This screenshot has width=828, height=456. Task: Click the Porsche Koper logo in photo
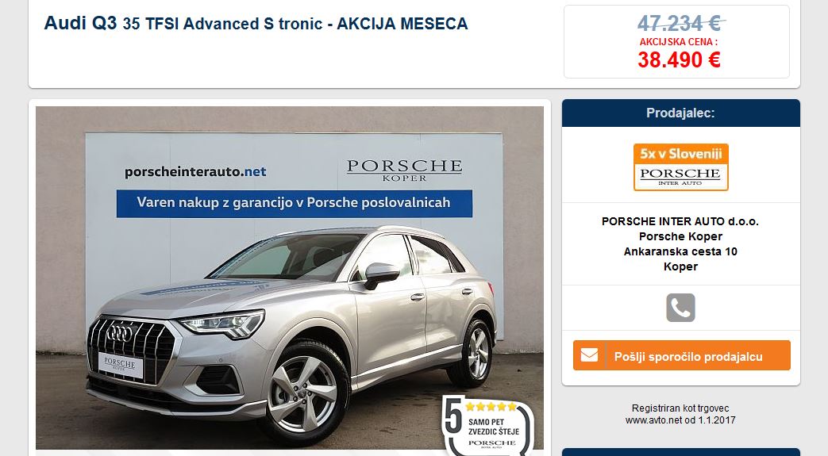[x=405, y=171]
